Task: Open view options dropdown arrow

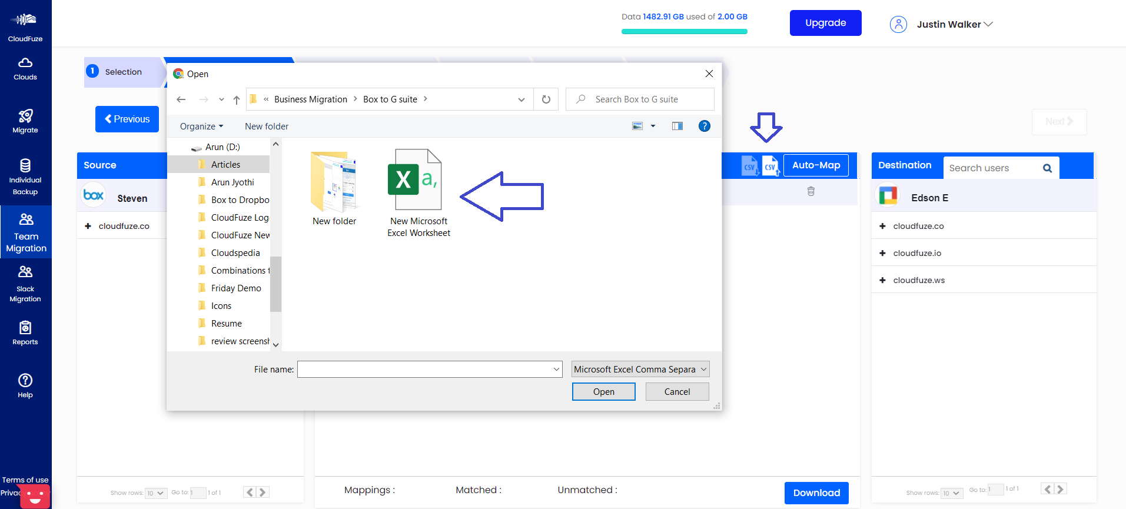Action: tap(653, 126)
